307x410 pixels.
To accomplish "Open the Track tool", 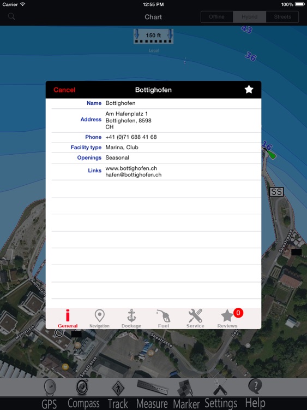I will pos(118,394).
